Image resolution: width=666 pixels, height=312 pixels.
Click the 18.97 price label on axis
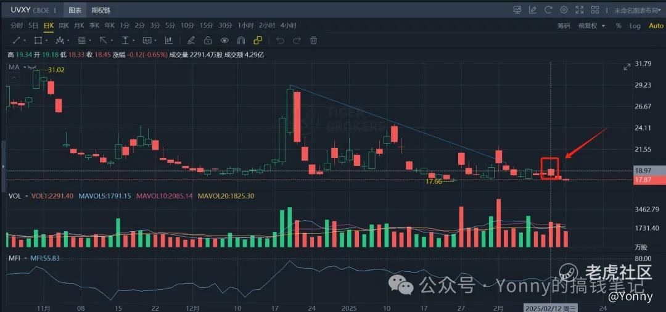click(649, 170)
